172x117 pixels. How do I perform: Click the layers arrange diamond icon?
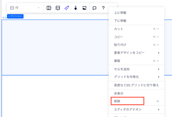[75, 8]
